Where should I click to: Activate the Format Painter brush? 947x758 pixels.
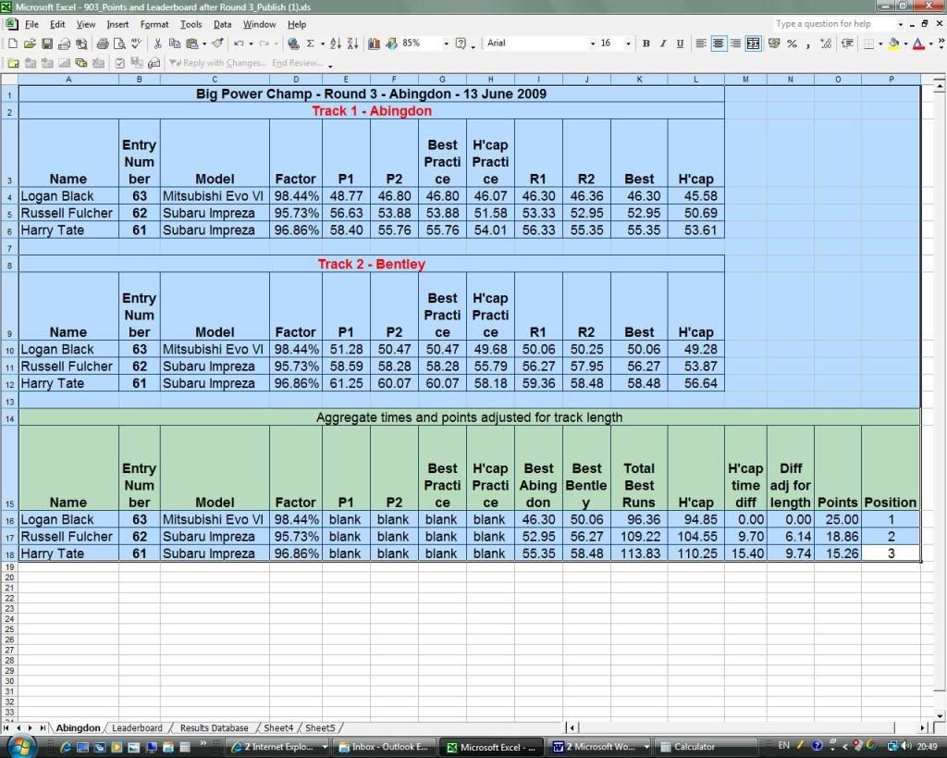[217, 43]
